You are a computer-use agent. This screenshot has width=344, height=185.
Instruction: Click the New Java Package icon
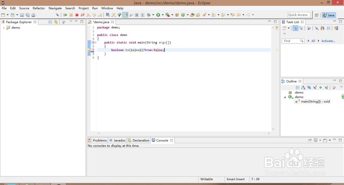pyautogui.click(x=177, y=15)
